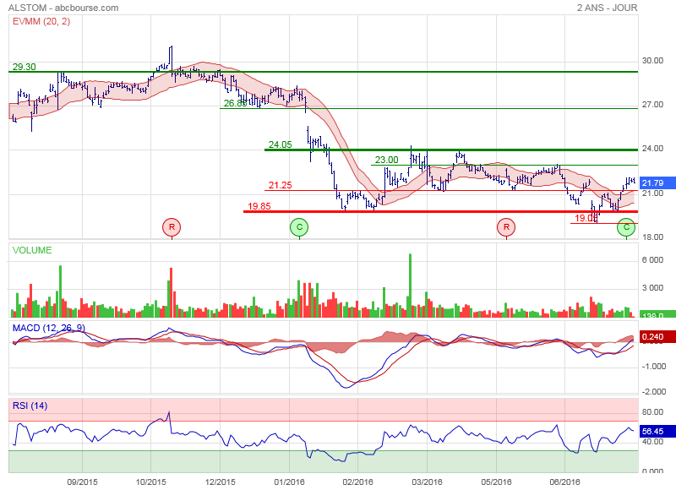
Task: Click the red R marker near 05/2016
Action: pos(506,227)
